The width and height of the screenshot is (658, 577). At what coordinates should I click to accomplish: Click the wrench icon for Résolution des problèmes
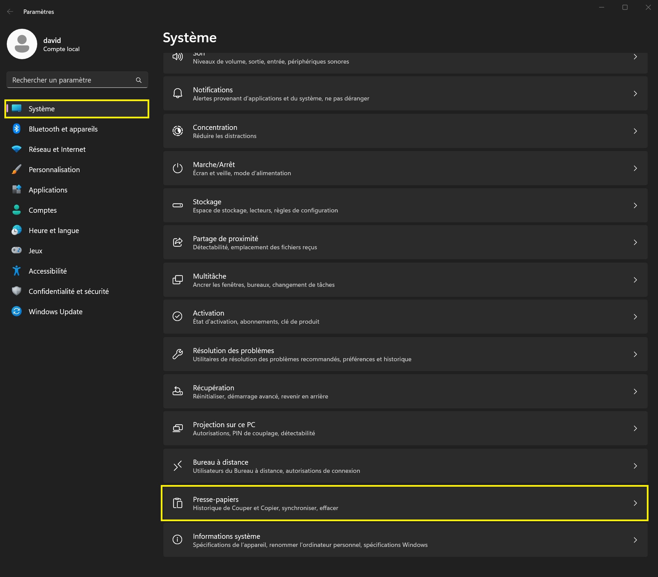click(177, 354)
